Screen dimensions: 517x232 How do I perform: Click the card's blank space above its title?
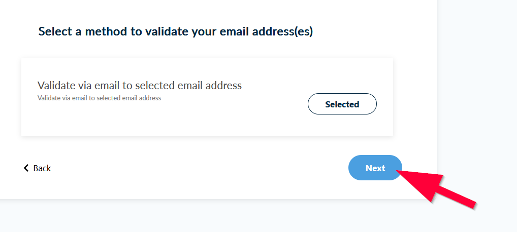tap(152, 68)
